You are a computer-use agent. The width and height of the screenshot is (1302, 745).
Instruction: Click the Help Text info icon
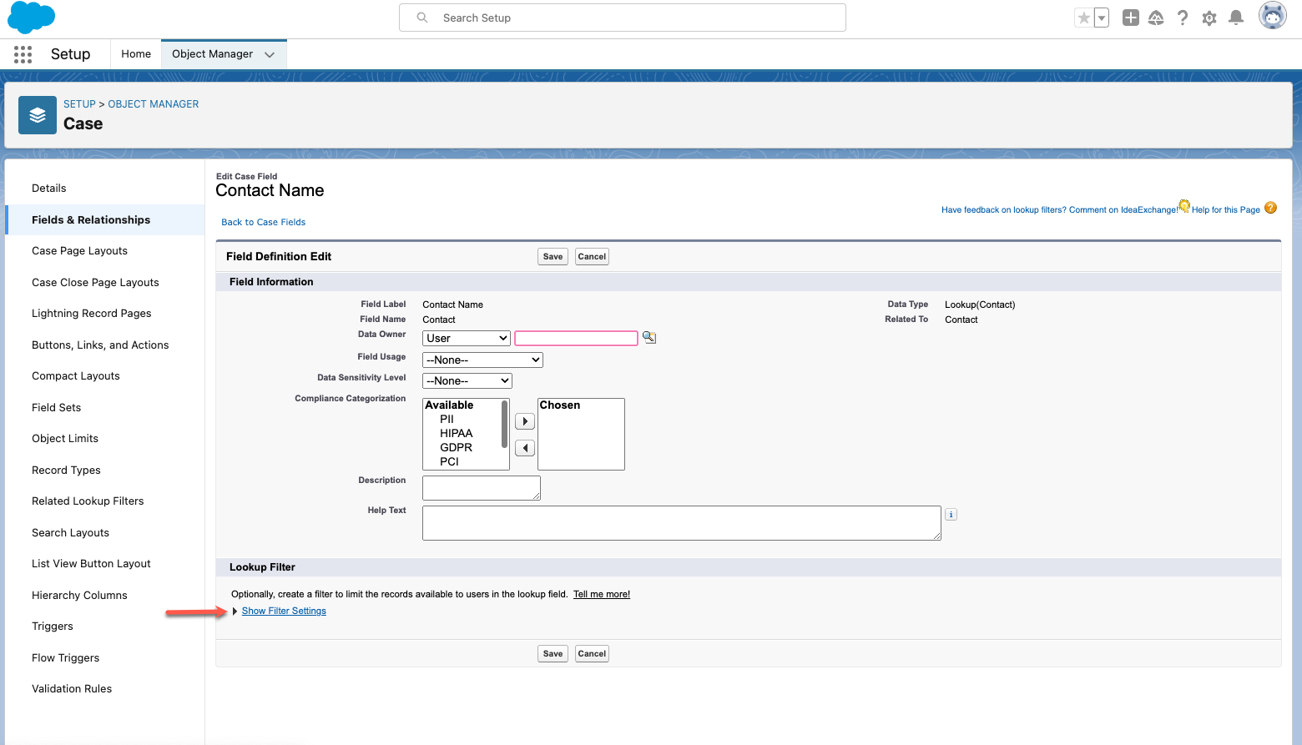click(951, 515)
